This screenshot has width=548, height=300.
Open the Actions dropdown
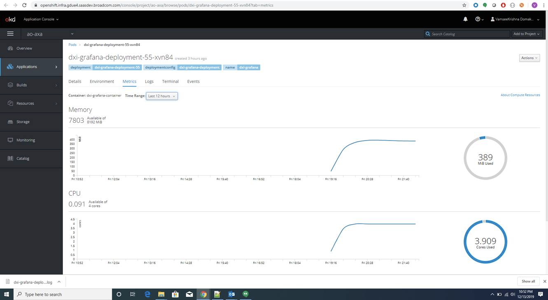[529, 58]
